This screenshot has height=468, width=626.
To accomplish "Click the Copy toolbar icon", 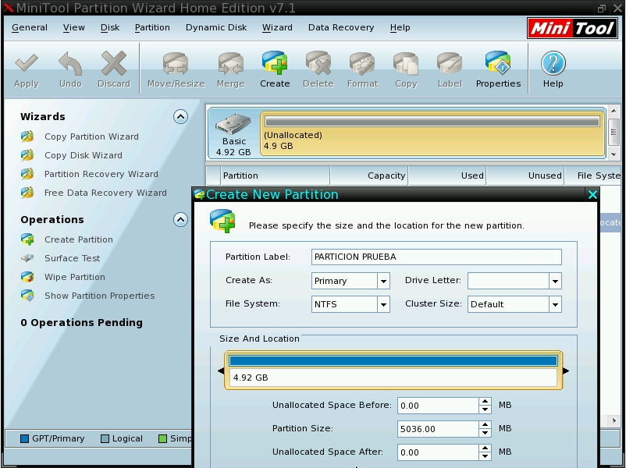I will [x=405, y=67].
